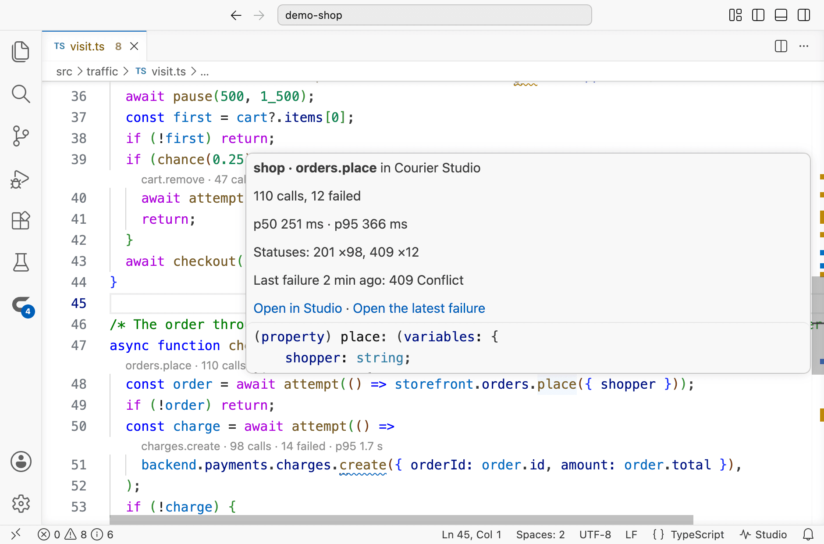
Task: Split the editor to the right
Action: pos(781,46)
